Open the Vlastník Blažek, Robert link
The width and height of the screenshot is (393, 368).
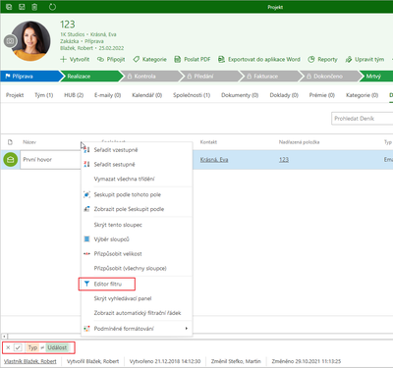point(30,361)
